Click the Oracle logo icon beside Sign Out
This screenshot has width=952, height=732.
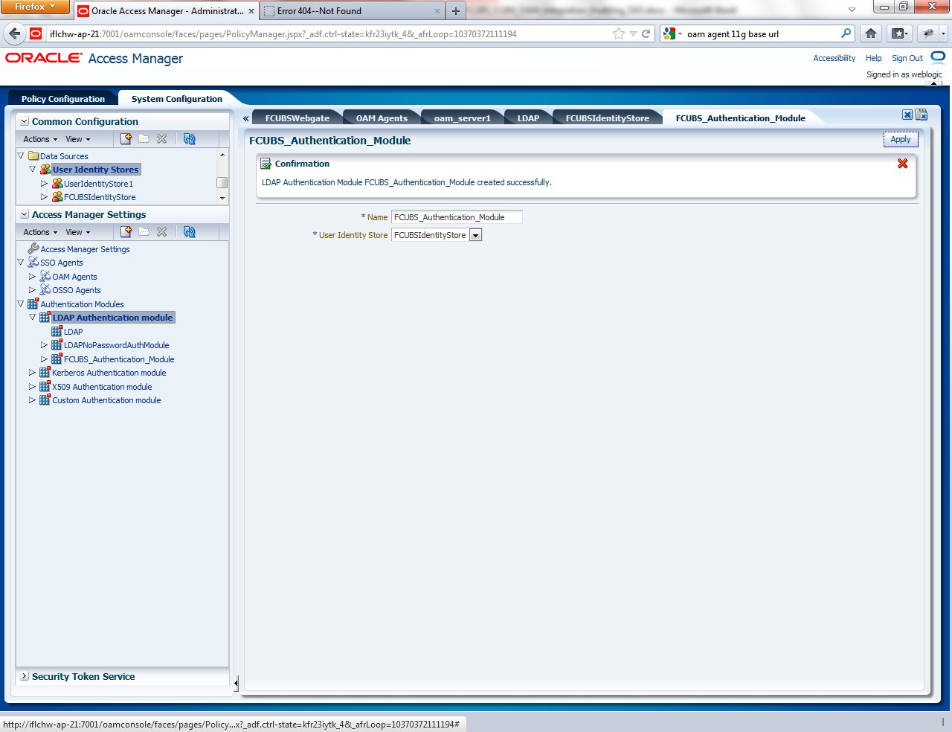[938, 57]
